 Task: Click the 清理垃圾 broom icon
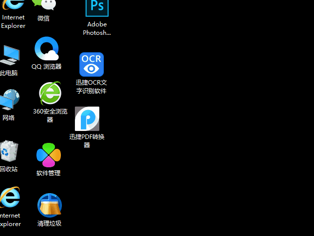pyautogui.click(x=49, y=205)
